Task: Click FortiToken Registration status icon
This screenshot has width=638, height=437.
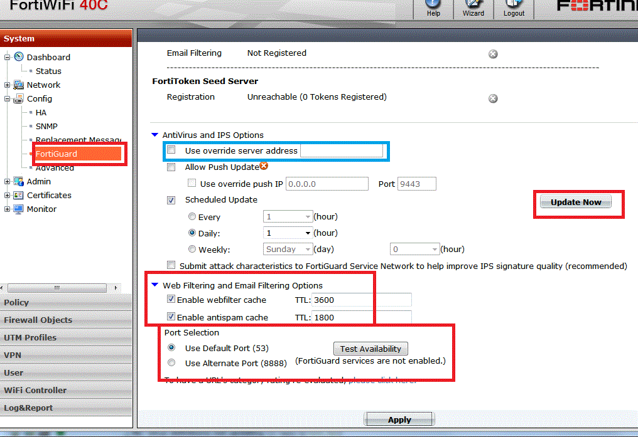Action: pyautogui.click(x=493, y=98)
